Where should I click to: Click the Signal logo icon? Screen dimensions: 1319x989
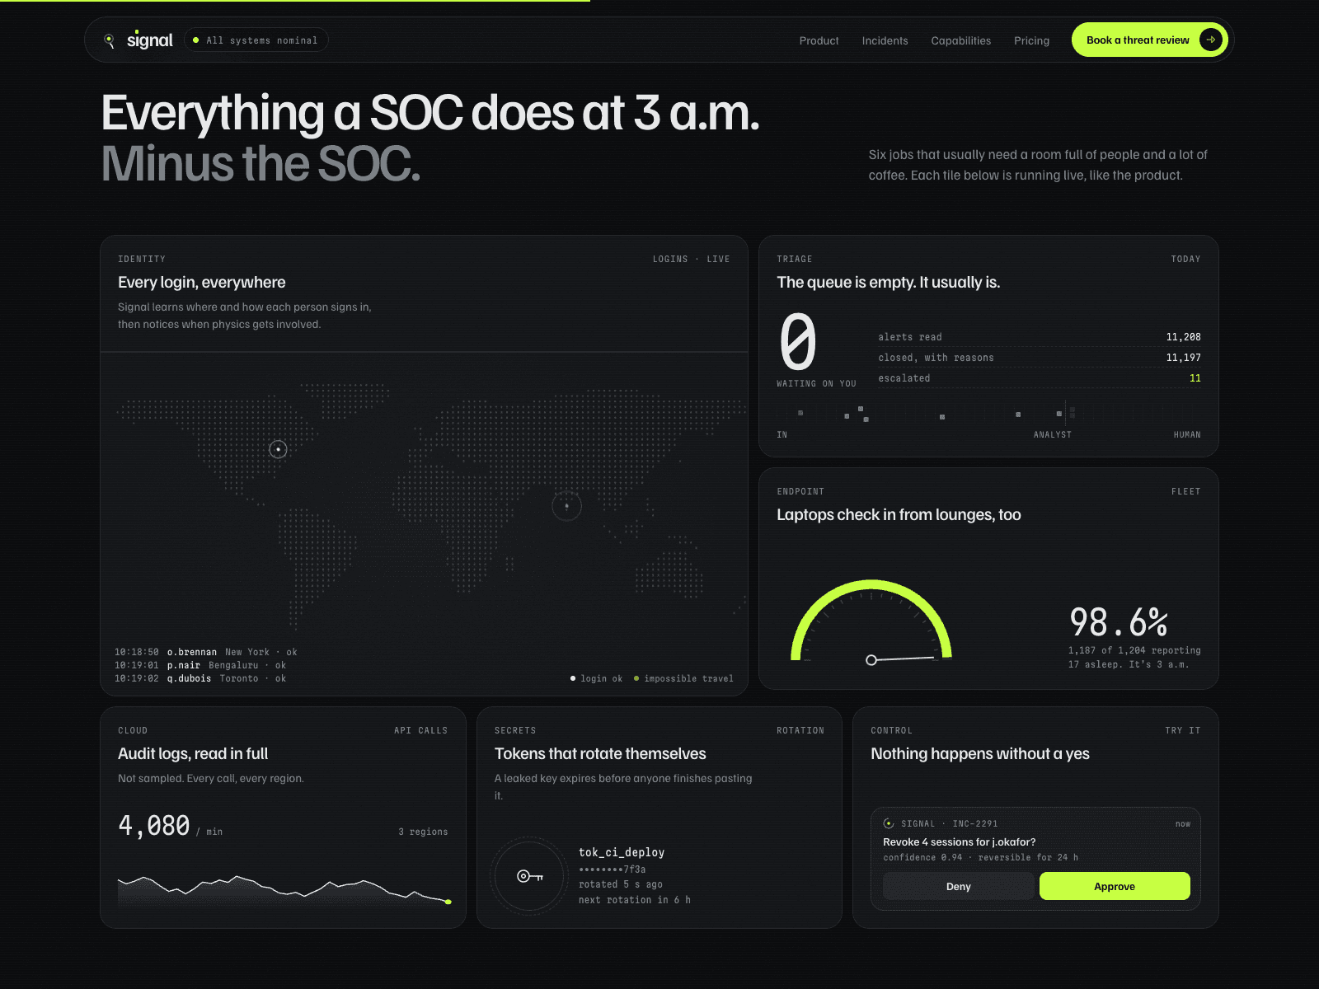(109, 40)
